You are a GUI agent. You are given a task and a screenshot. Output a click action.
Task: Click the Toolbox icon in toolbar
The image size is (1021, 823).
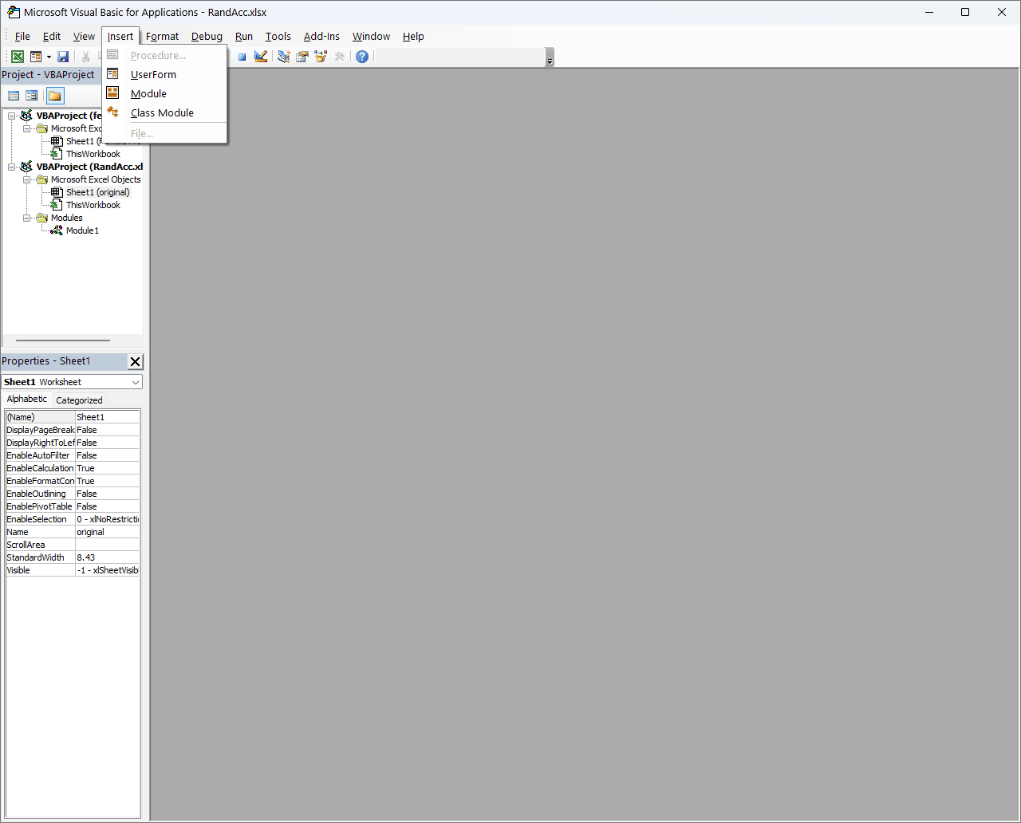click(339, 57)
